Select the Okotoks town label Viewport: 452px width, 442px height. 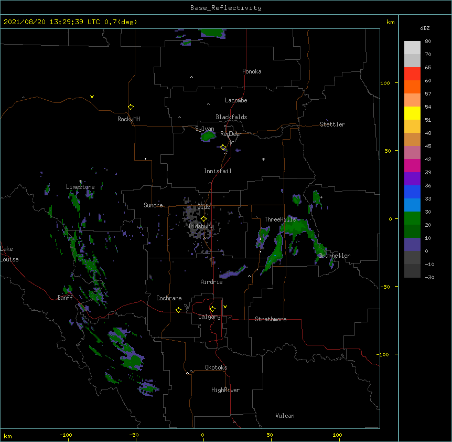[x=216, y=367]
